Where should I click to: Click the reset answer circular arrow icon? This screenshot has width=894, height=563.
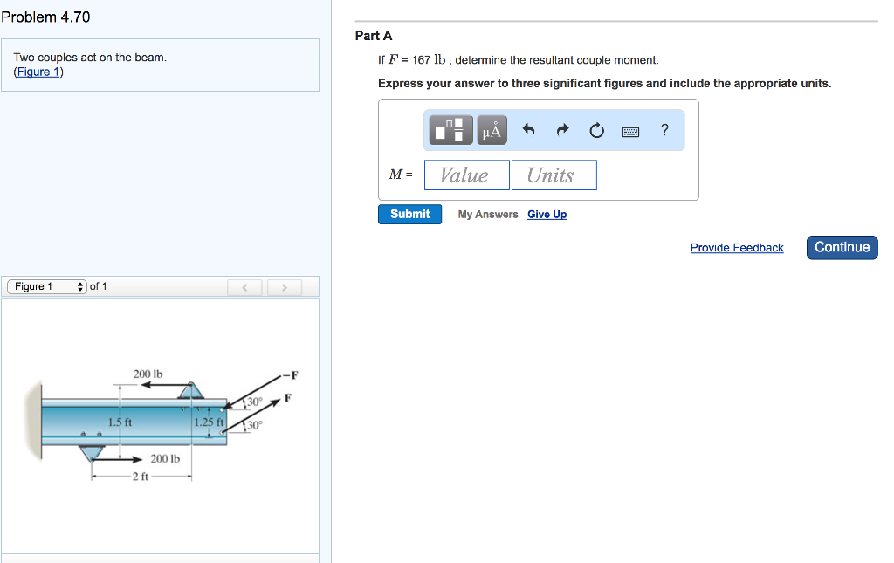[595, 129]
